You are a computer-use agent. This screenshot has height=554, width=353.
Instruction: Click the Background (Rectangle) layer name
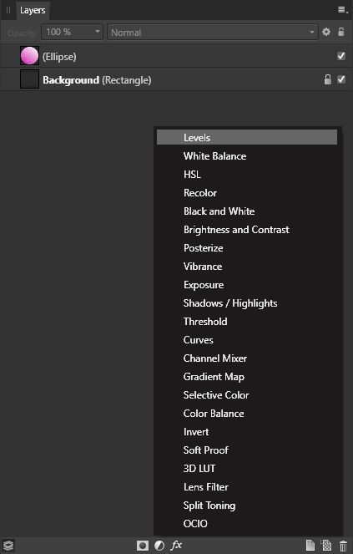[x=97, y=80]
